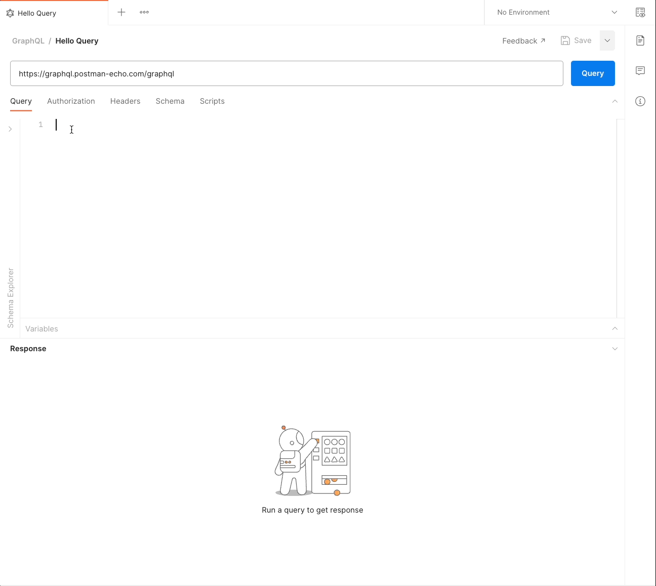The width and height of the screenshot is (656, 586).
Task: Save the request using the Save icon
Action: pos(565,40)
